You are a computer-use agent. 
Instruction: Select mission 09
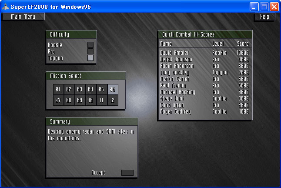(80, 100)
